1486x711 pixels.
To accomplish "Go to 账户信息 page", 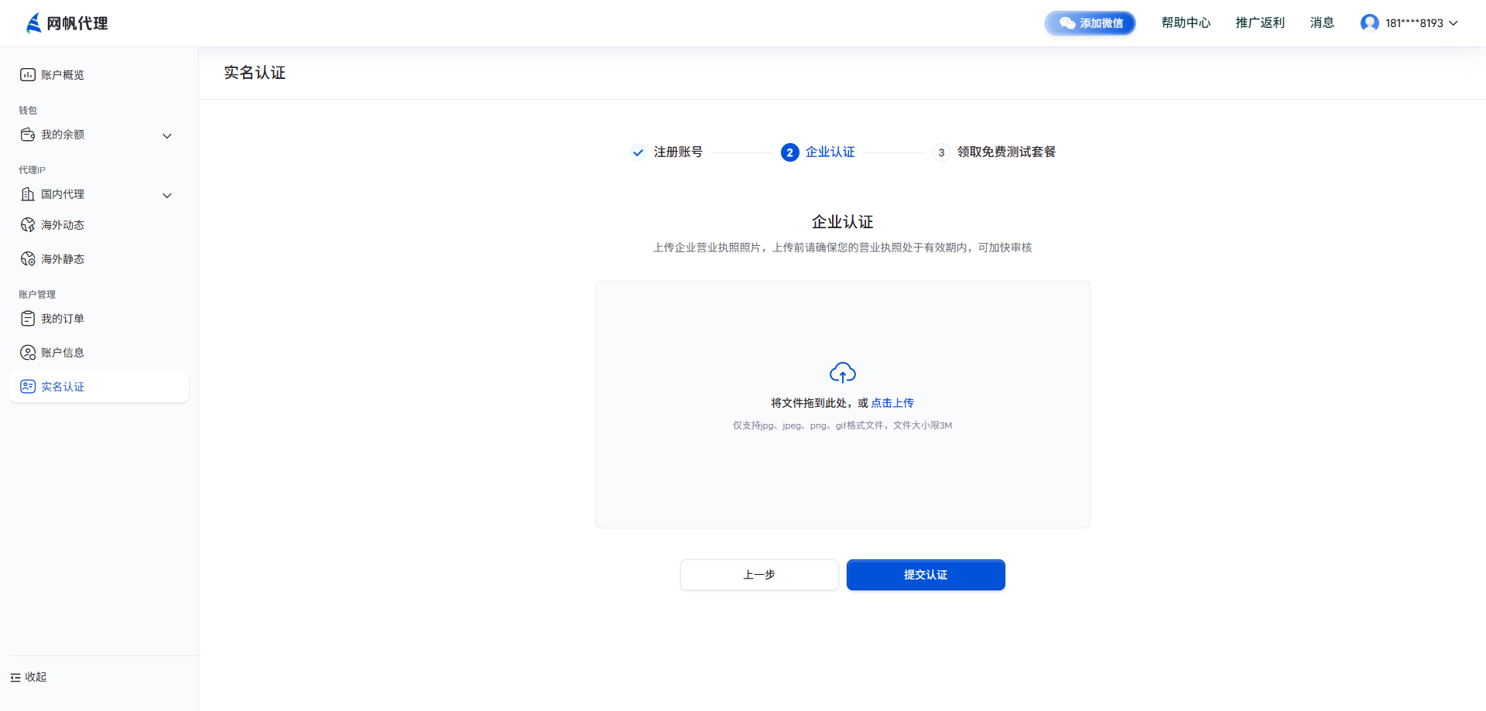I will click(99, 353).
